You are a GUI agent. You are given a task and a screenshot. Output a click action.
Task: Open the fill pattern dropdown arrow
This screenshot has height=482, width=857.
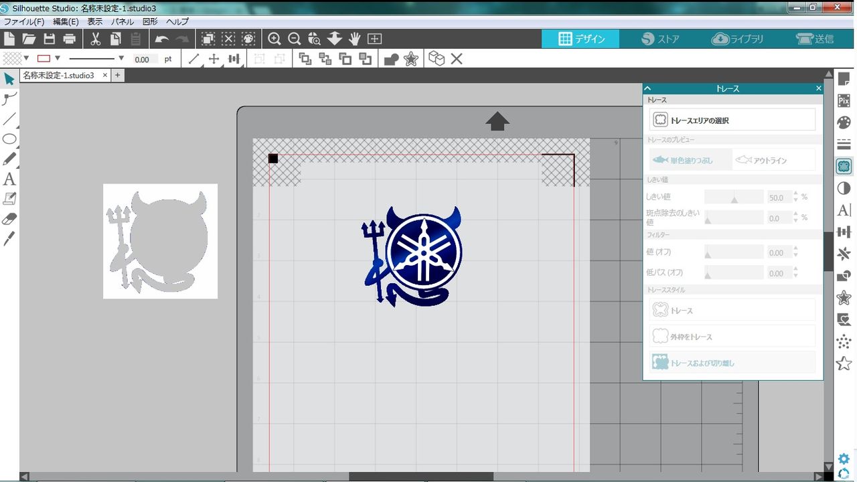(26, 58)
